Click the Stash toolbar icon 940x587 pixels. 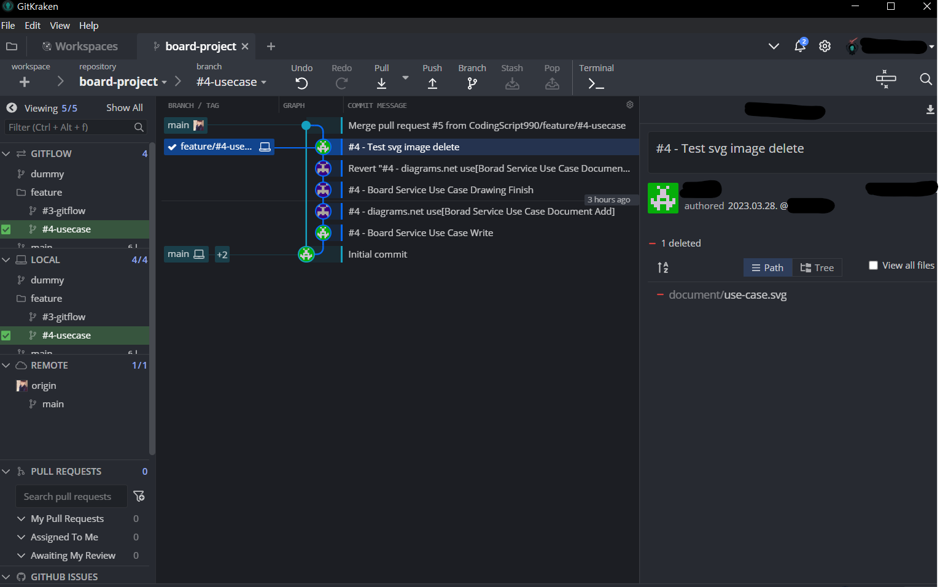tap(511, 83)
